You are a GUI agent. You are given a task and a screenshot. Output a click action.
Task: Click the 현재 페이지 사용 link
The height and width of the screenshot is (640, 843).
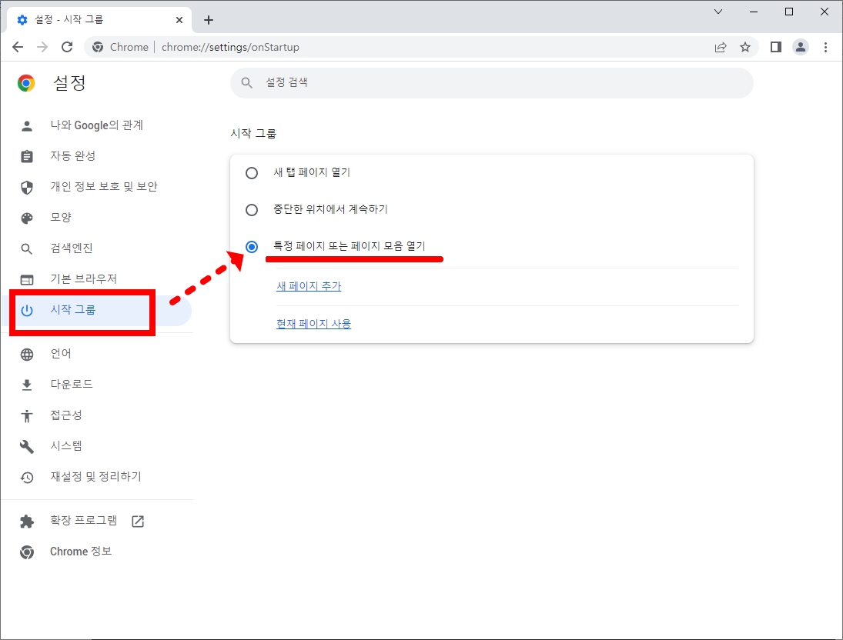click(x=313, y=323)
